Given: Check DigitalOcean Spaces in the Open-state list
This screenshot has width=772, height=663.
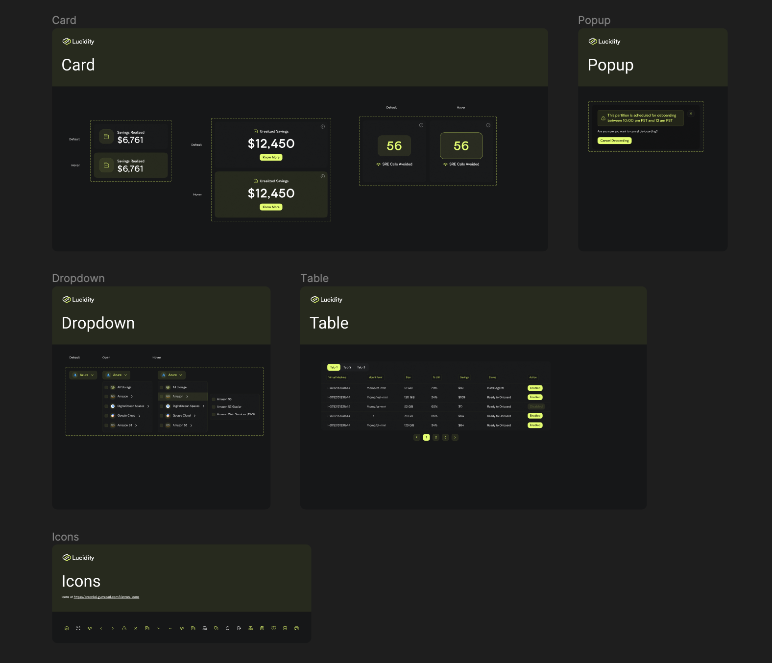Looking at the screenshot, I should [x=106, y=406].
